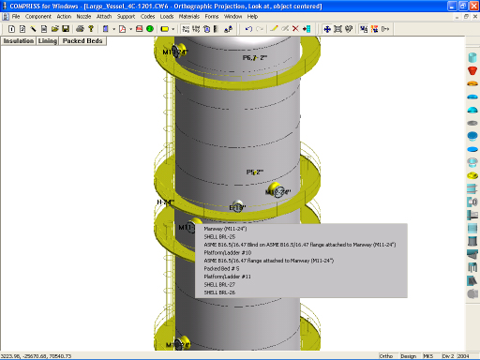Toggle the Lining view button
This screenshot has width=480, height=360.
point(48,41)
